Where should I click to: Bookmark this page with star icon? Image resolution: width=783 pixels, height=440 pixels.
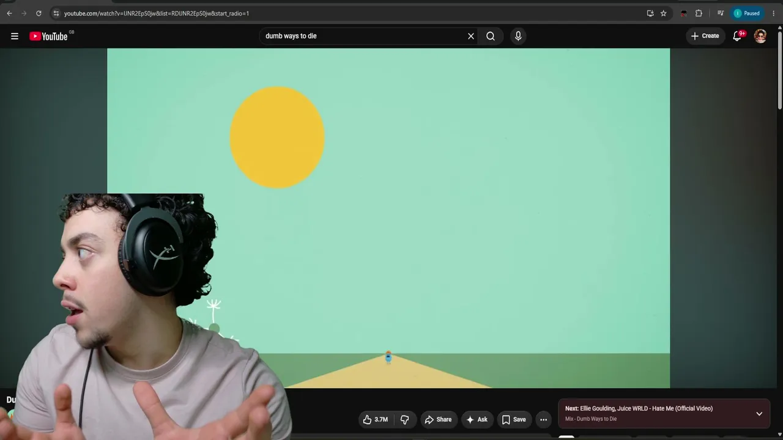tap(664, 13)
